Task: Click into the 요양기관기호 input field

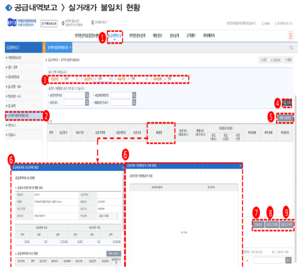Action: point(74,95)
